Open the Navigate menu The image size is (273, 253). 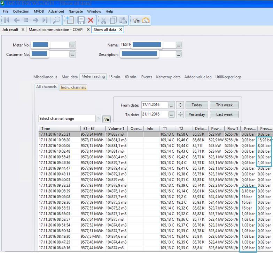(76, 11)
